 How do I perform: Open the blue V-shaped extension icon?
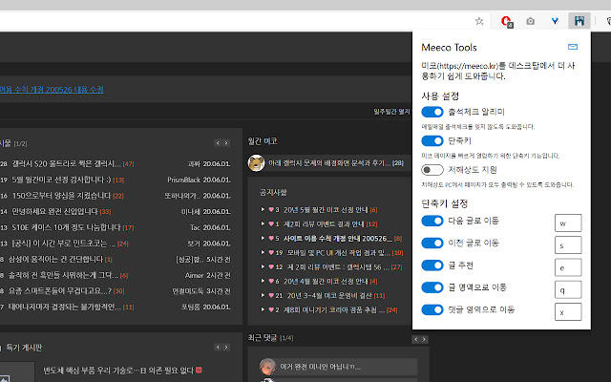point(555,21)
